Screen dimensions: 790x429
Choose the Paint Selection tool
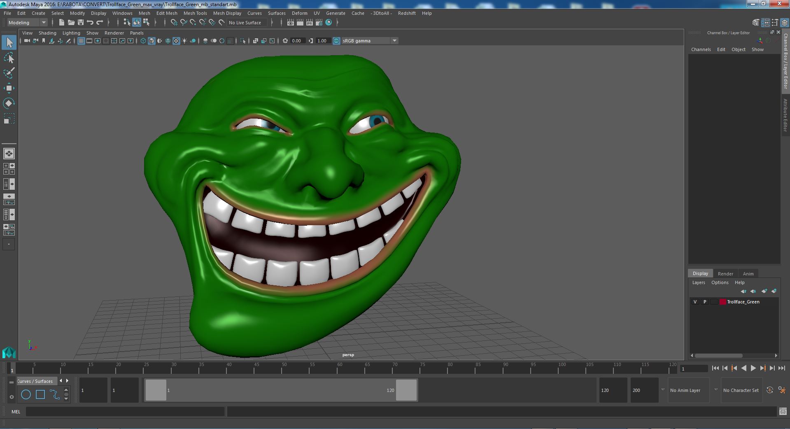[x=9, y=73]
